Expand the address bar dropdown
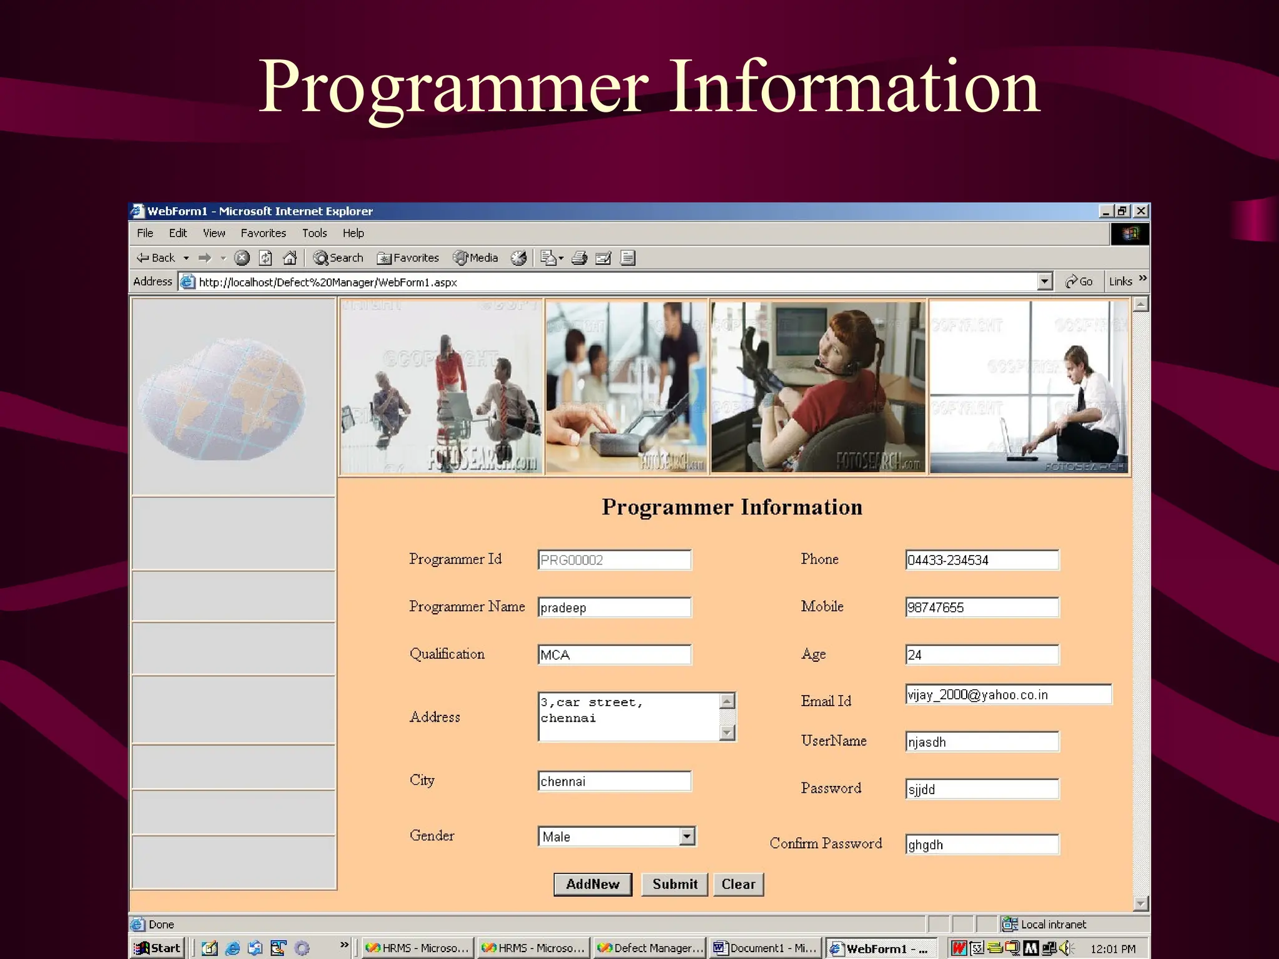 [1045, 282]
